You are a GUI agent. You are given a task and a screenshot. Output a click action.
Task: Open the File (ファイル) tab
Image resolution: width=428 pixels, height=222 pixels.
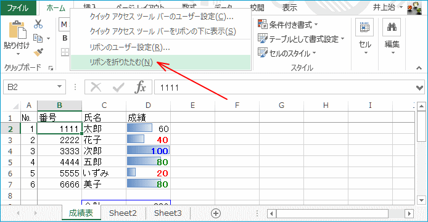point(18,8)
